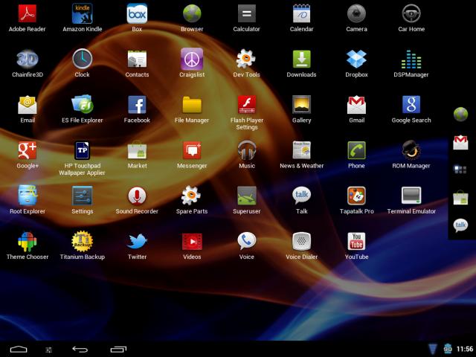Tap the clock showing 11:56
Screen dimensions: 476x357
(x=464, y=348)
